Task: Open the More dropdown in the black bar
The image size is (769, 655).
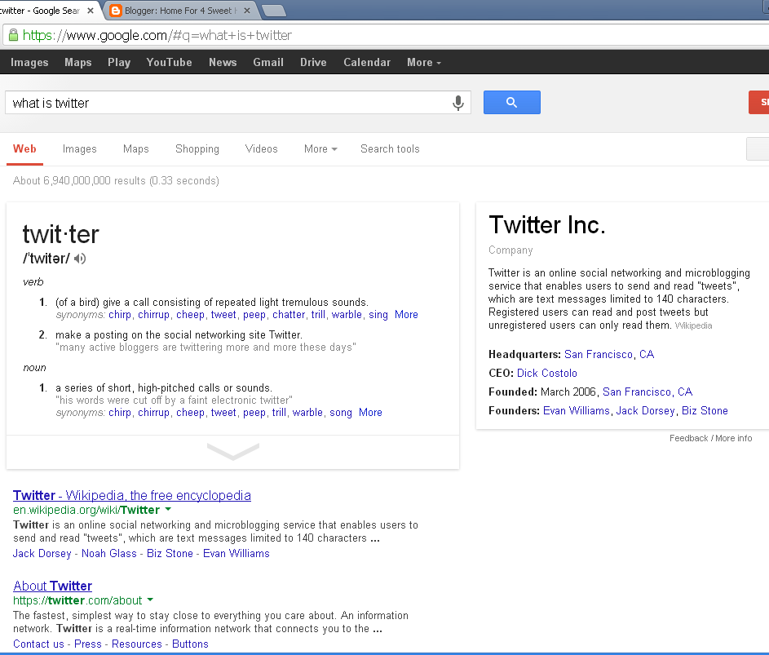Action: click(x=424, y=62)
